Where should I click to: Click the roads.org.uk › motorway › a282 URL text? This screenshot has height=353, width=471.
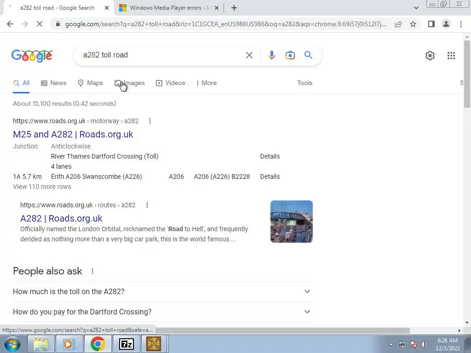[76, 121]
